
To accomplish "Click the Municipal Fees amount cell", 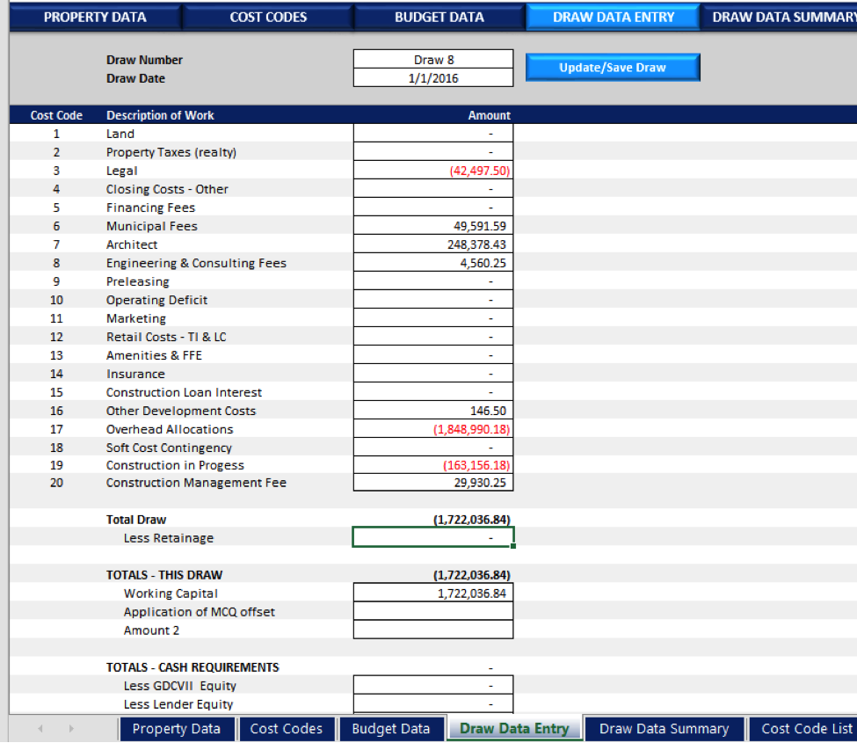I will (x=432, y=225).
